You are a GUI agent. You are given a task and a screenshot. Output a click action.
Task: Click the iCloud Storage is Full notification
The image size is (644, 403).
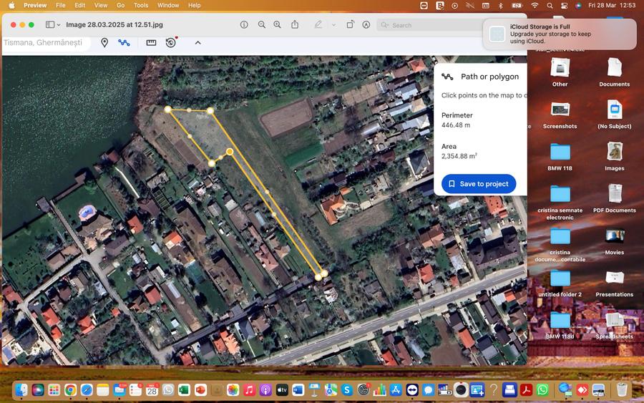(560, 34)
